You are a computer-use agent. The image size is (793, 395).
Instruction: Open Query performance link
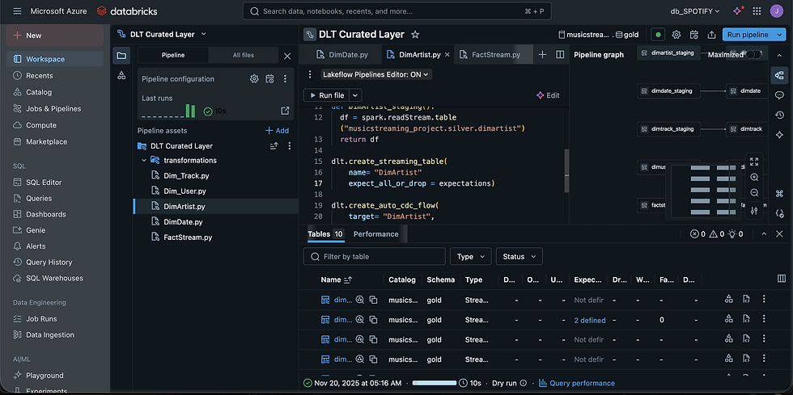(577, 383)
